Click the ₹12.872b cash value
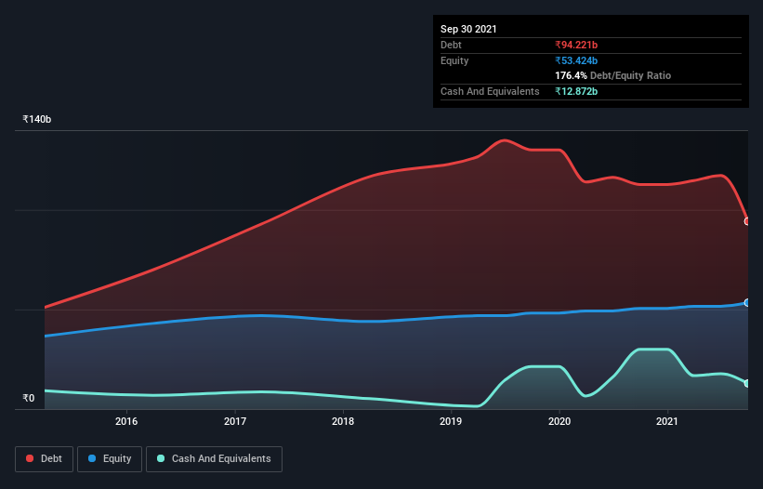 576,91
